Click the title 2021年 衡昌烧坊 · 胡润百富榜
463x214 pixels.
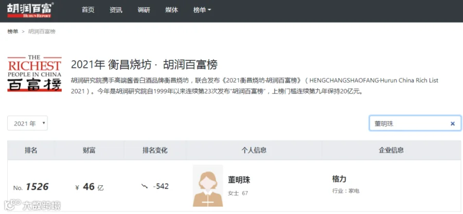pyautogui.click(x=144, y=65)
